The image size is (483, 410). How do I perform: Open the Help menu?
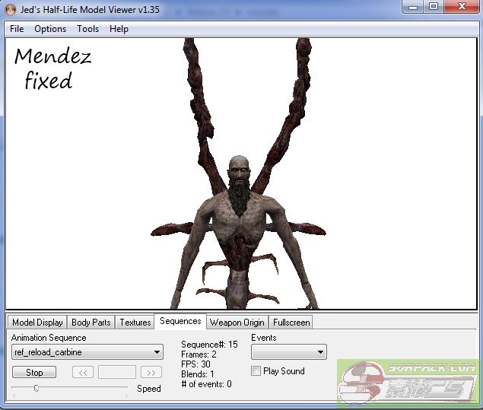[x=119, y=29]
